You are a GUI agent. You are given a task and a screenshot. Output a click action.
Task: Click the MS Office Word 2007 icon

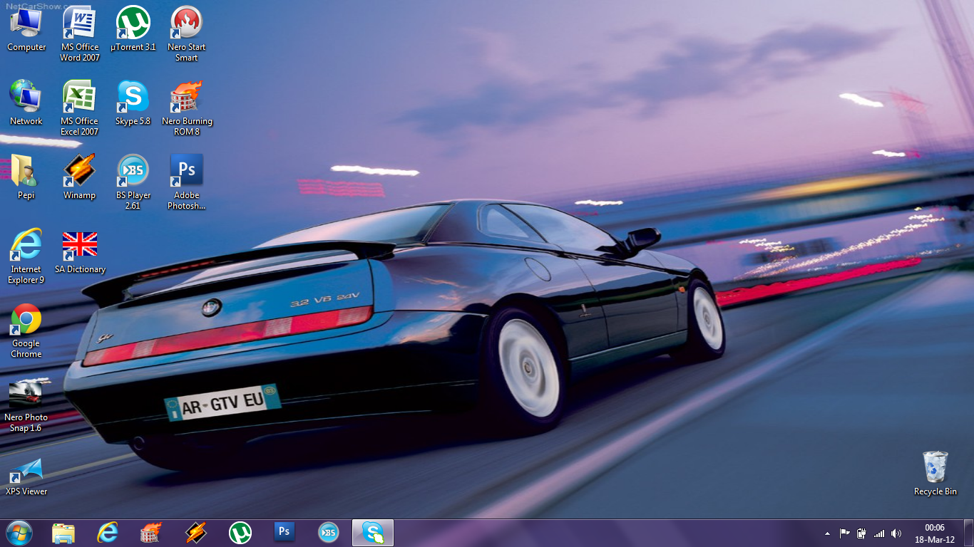point(79,23)
